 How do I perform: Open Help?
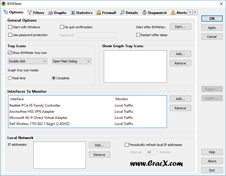coord(212,152)
